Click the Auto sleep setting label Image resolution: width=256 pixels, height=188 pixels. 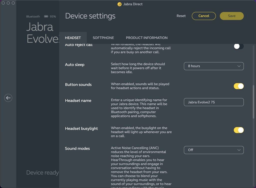pyautogui.click(x=75, y=64)
